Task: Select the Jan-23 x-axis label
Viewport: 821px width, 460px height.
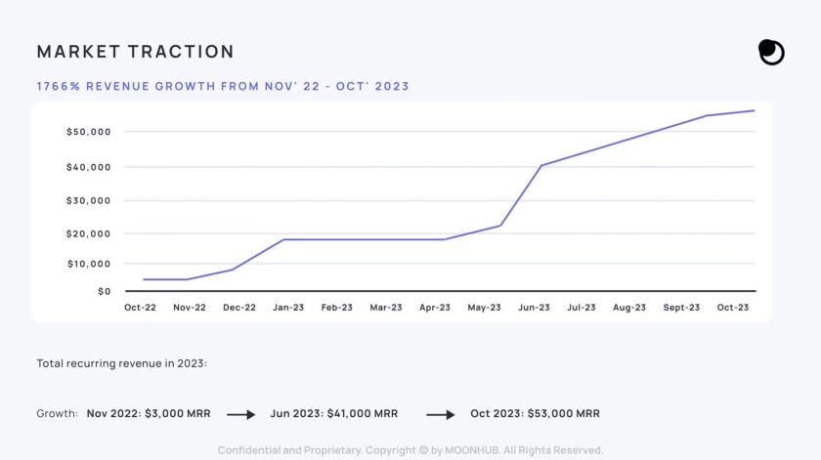Action: click(287, 307)
